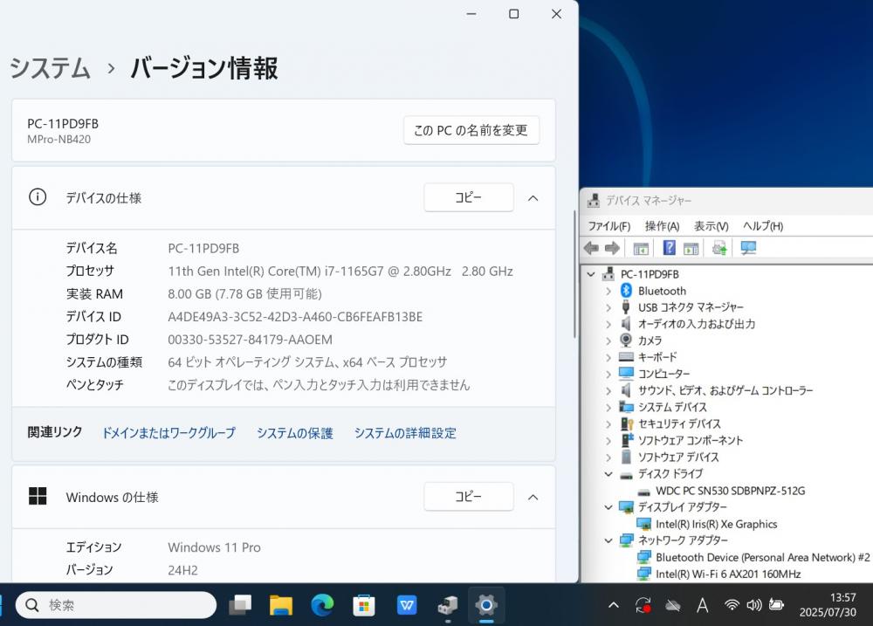The image size is (873, 626).
Task: Click the システム デバイス folder icon
Action: [626, 407]
